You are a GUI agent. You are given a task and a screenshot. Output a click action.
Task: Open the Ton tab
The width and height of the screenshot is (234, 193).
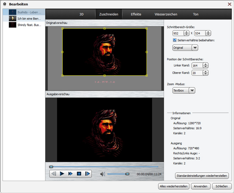(x=196, y=14)
